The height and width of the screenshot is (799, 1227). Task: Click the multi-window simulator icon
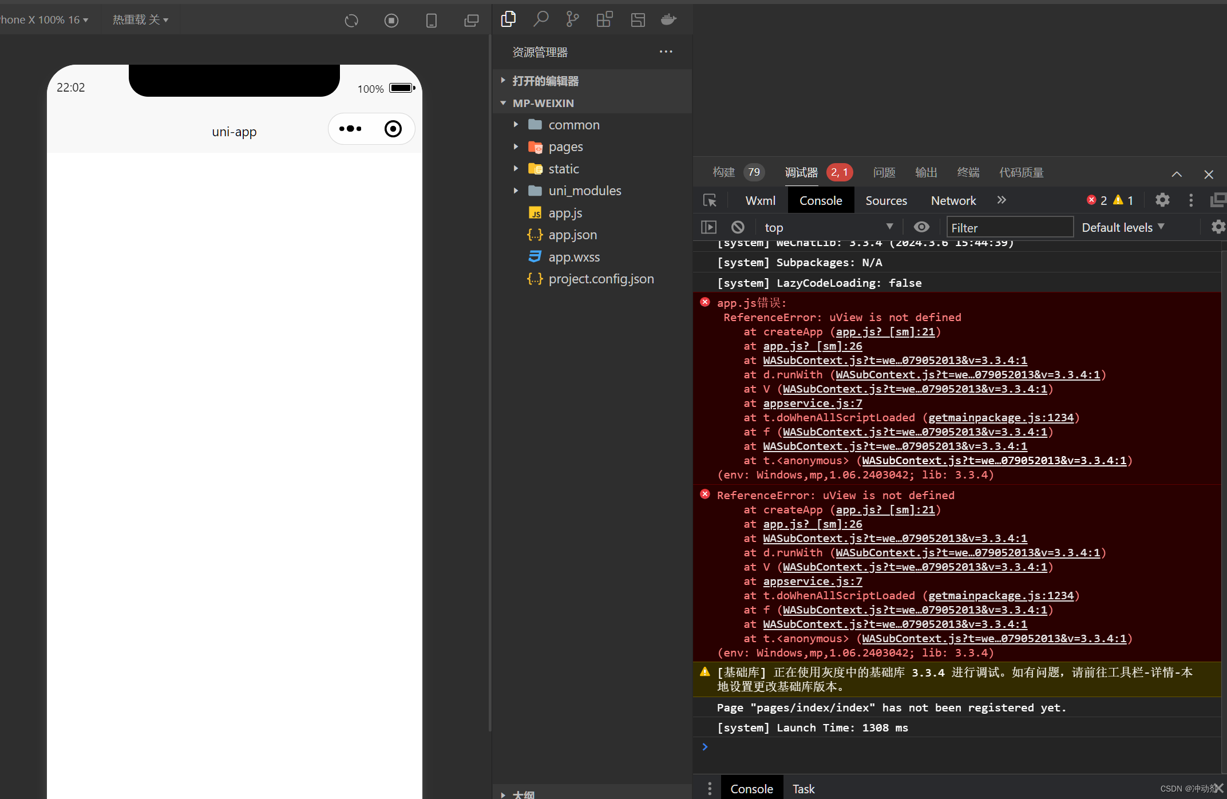(471, 20)
